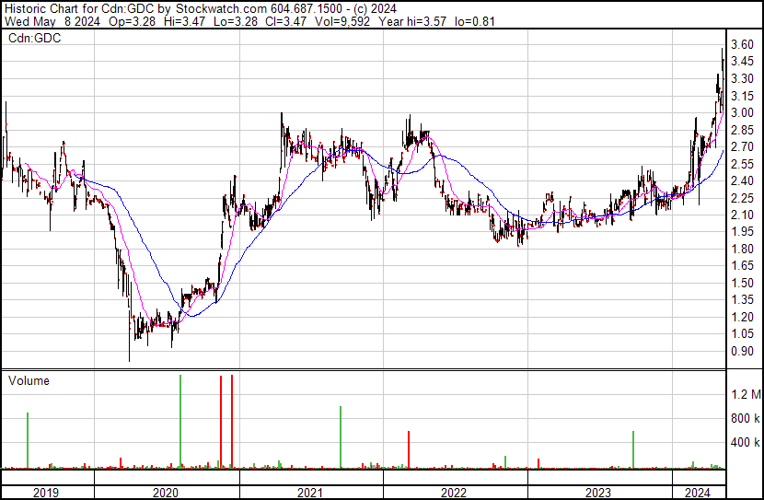This screenshot has width=764, height=500.
Task: Select the 2021 year label on timeline
Action: click(310, 493)
